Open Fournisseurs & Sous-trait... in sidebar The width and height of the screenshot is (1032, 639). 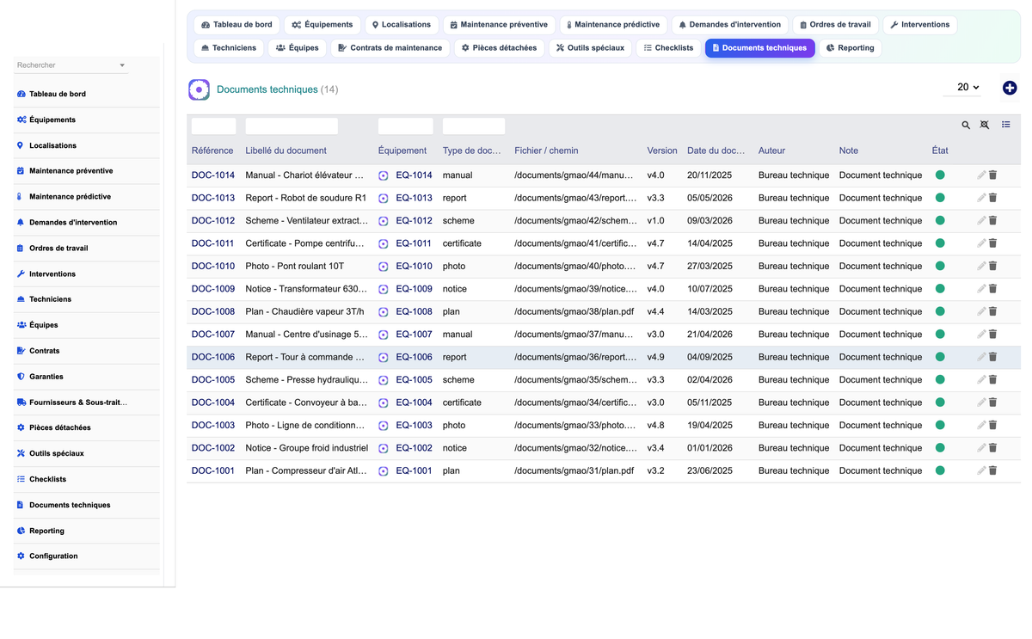[x=87, y=402]
